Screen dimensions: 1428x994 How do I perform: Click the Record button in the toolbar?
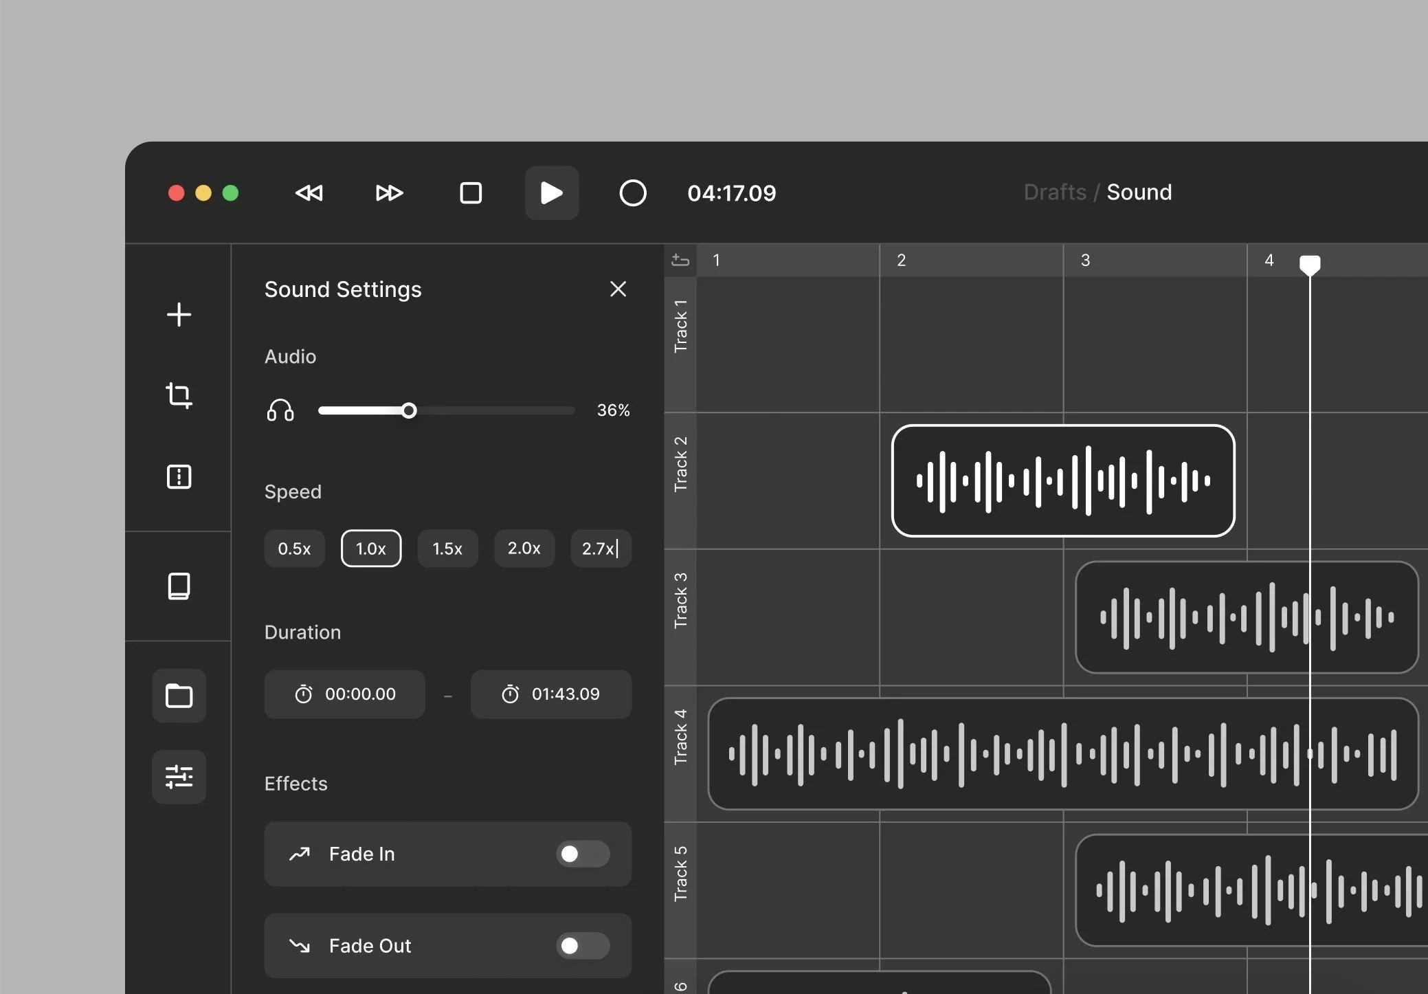632,193
